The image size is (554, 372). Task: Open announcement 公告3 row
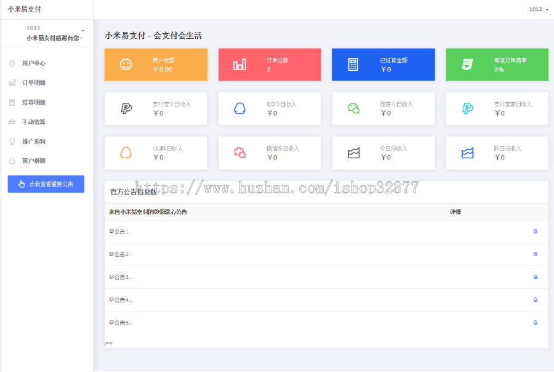pos(326,277)
